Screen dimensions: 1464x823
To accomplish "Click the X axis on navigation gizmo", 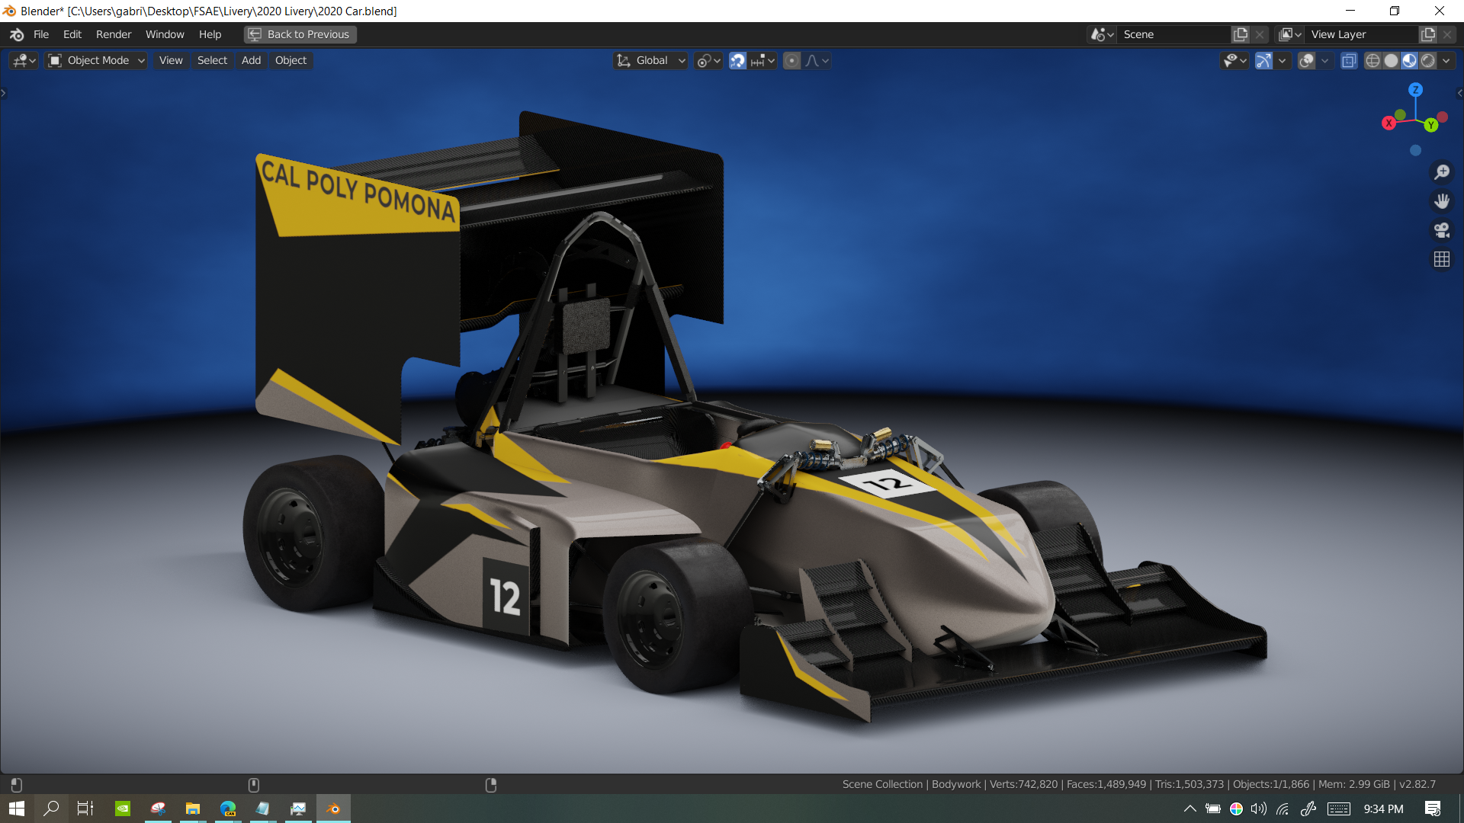I will (x=1389, y=123).
